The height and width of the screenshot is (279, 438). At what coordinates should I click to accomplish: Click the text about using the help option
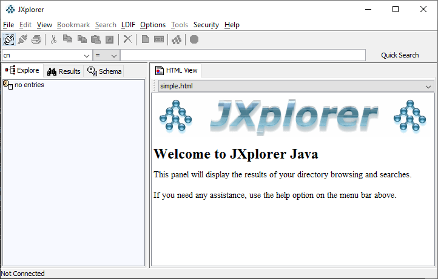click(x=275, y=195)
